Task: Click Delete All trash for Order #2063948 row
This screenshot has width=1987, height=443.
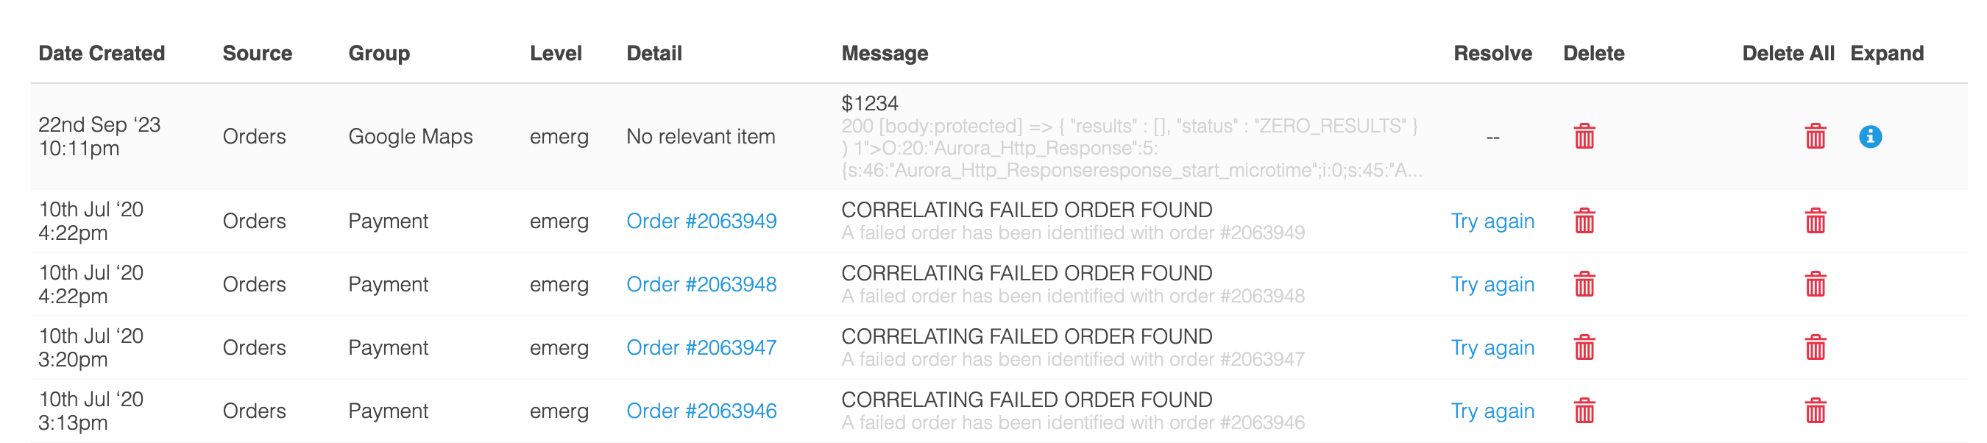Action: point(1815,284)
